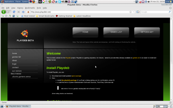Viewport: 173px width, 108px height.
Task: Open the dropdown arrow next to the bookmark star
Action: click(x=133, y=12)
